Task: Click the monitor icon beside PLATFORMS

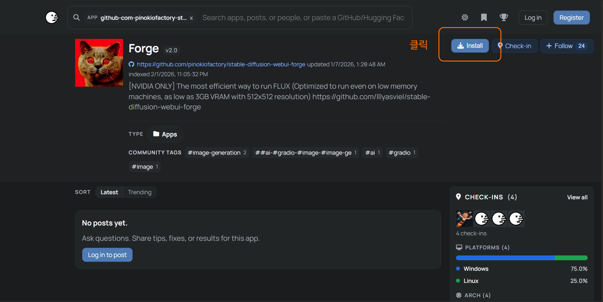Action: (459, 247)
